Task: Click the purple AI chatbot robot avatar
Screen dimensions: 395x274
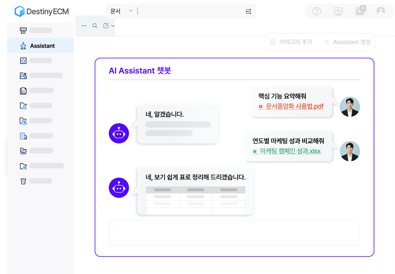Action: 119,133
